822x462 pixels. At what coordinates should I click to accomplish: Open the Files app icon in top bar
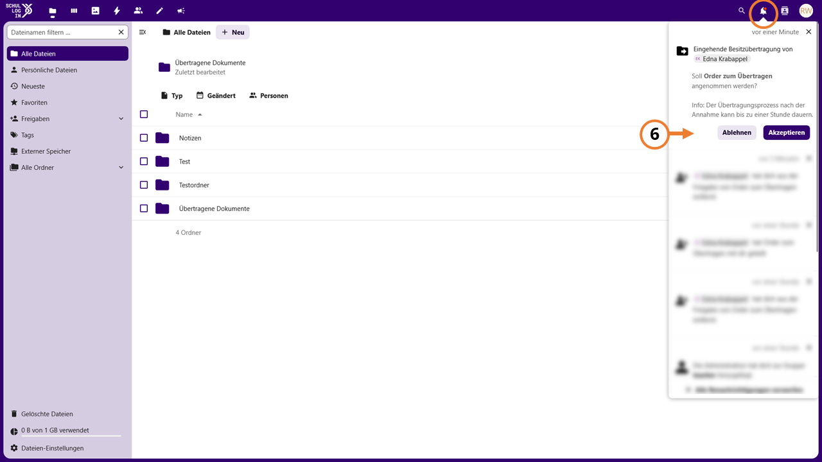[53, 11]
